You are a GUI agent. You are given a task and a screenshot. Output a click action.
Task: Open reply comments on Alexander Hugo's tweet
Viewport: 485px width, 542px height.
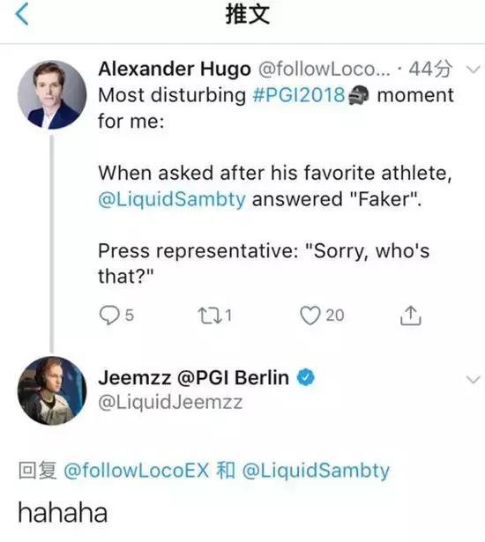[116, 316]
